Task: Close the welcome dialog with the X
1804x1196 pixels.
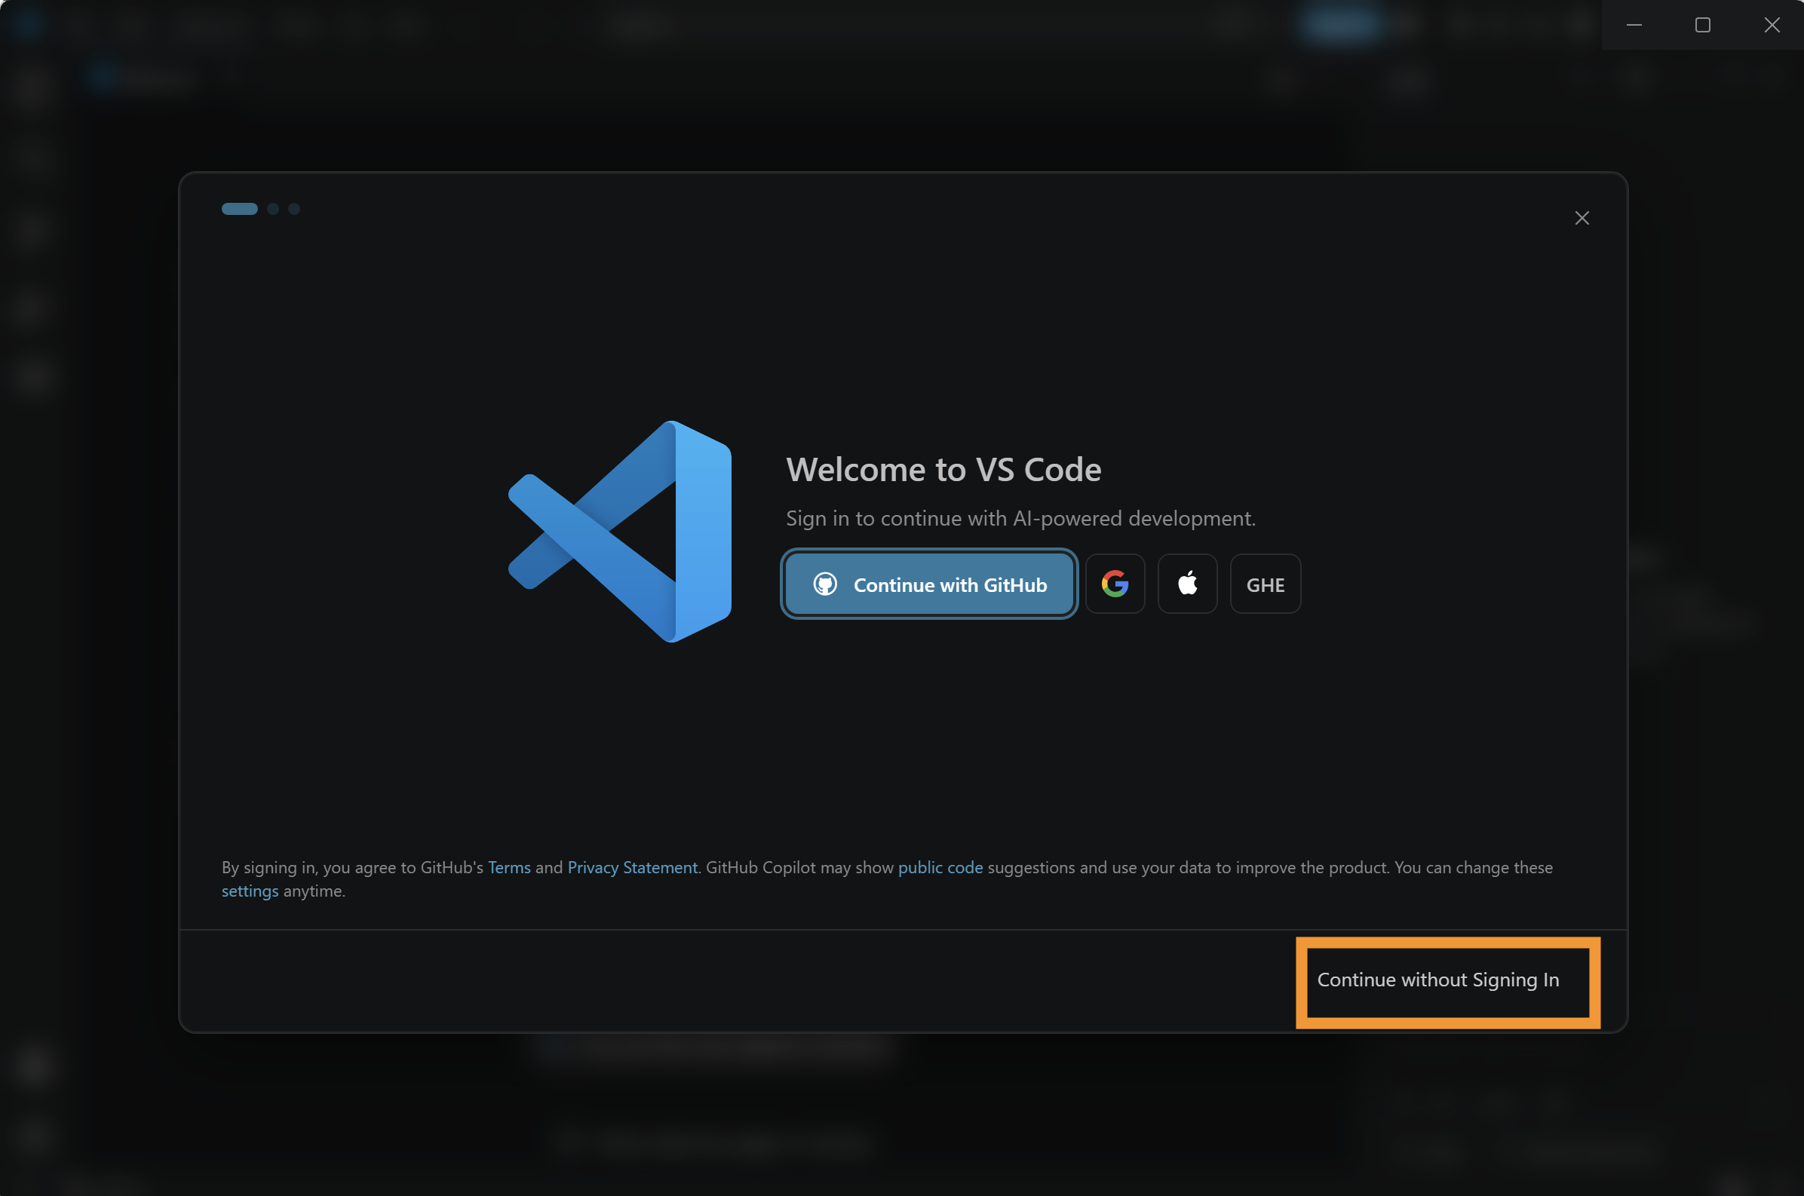Action: pyautogui.click(x=1582, y=218)
